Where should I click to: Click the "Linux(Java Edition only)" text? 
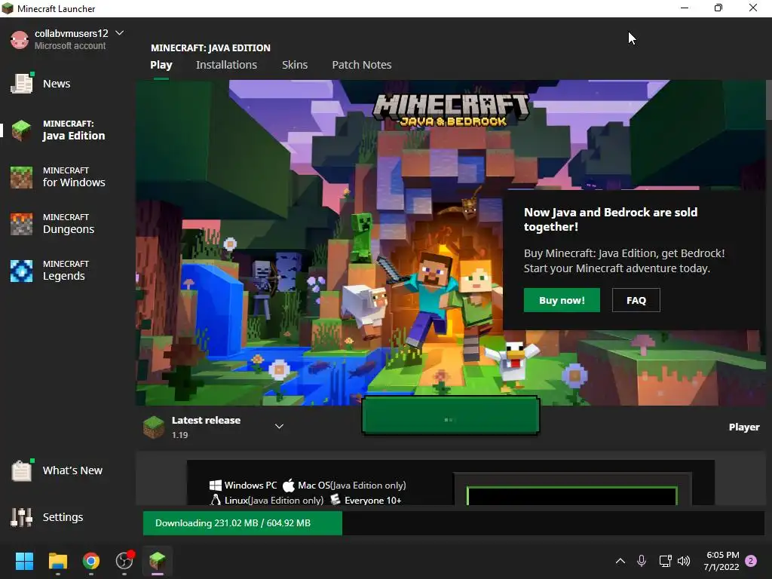[274, 501]
